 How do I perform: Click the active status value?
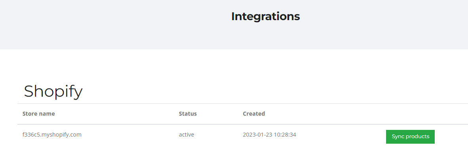[186, 135]
